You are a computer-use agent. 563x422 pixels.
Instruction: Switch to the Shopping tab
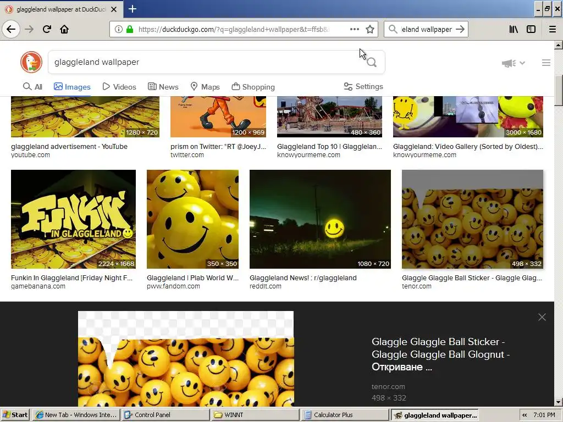click(253, 87)
